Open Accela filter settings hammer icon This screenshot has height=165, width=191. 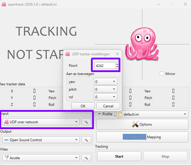86,158
